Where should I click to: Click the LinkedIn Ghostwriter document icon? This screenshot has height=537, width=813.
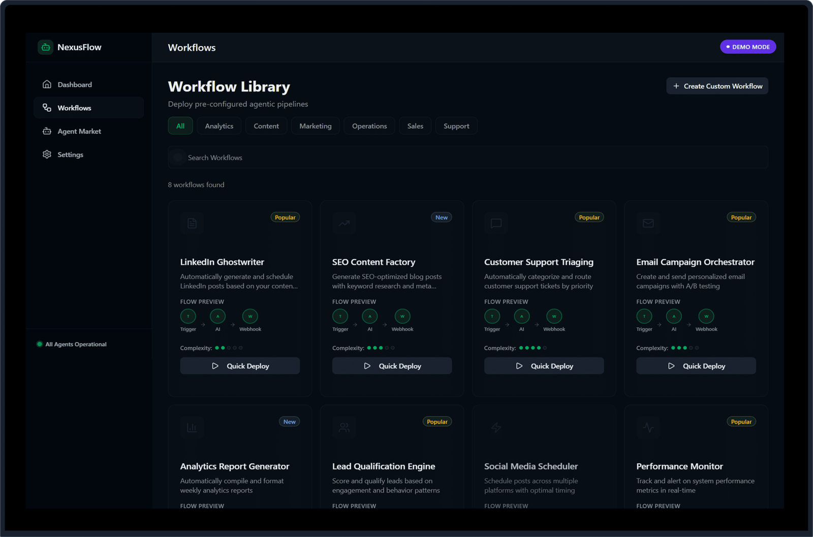pyautogui.click(x=192, y=223)
